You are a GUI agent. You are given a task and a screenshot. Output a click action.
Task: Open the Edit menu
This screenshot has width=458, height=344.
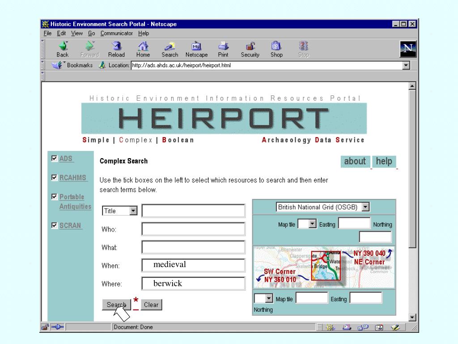61,33
